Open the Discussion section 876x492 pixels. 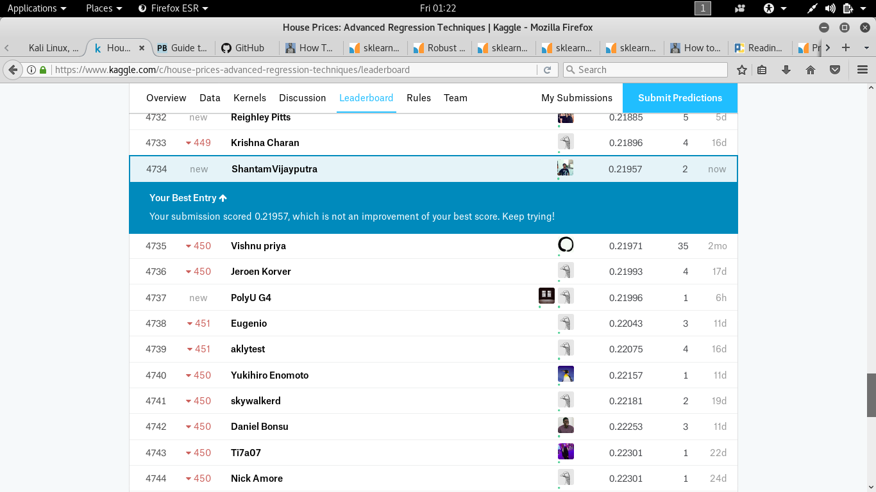pos(303,98)
